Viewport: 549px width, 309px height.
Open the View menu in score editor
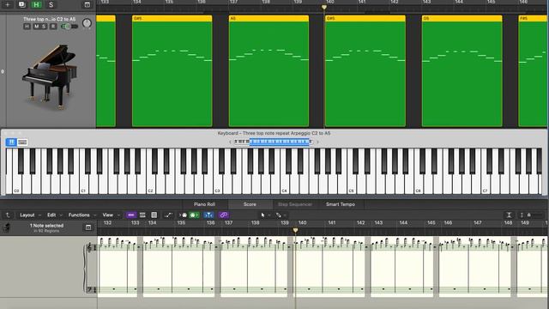111,215
